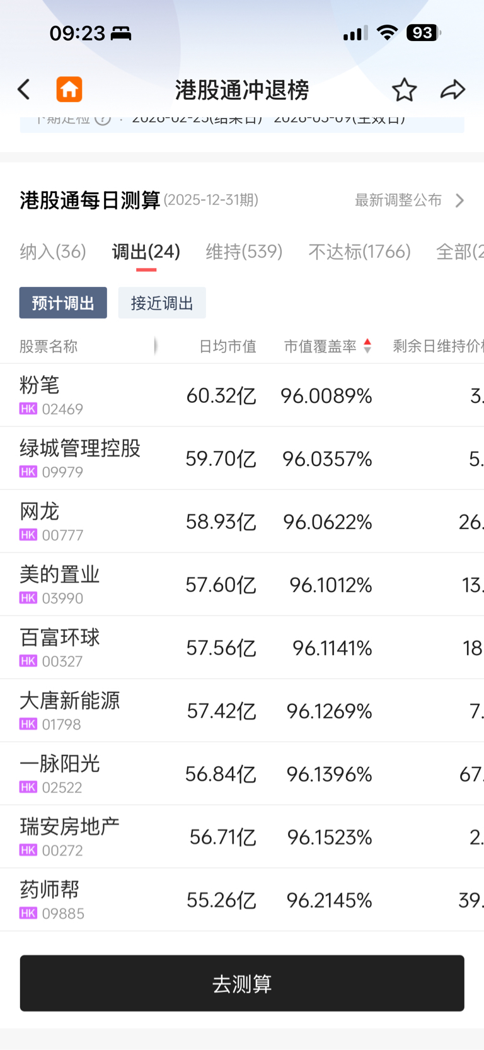
Task: Go to the orange home icon
Action: [x=69, y=90]
